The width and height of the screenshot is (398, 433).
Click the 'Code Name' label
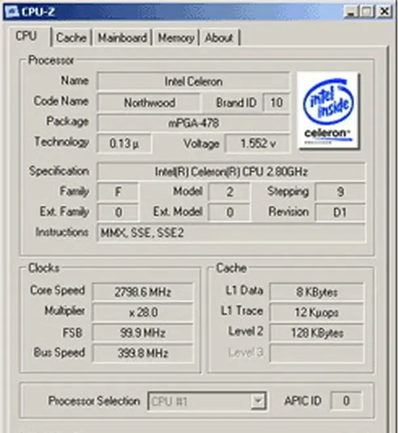(61, 101)
